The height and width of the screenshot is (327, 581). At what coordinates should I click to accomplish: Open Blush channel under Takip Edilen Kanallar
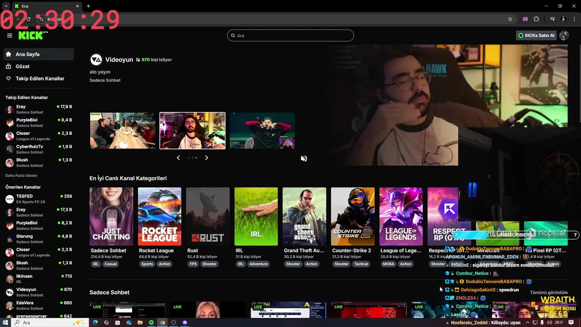pyautogui.click(x=38, y=163)
